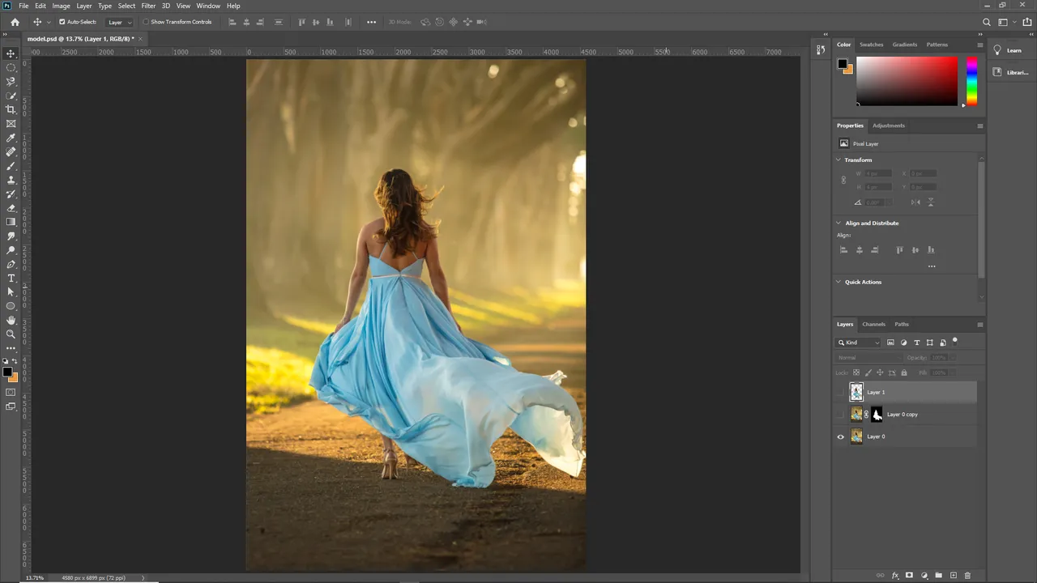Select the Spot Healing Brush tool

(x=11, y=151)
